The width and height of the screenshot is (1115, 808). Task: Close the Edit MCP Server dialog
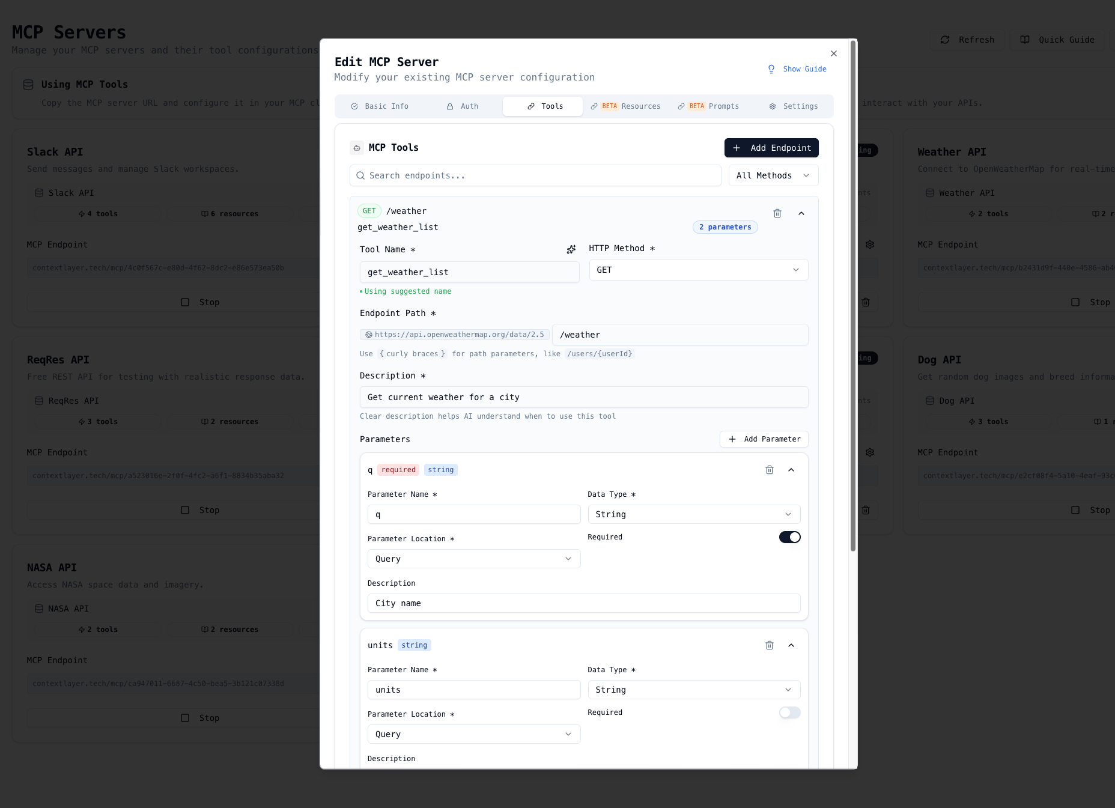833,53
